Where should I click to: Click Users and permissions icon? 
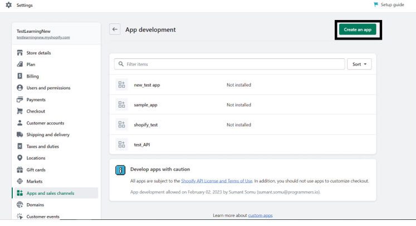click(20, 88)
